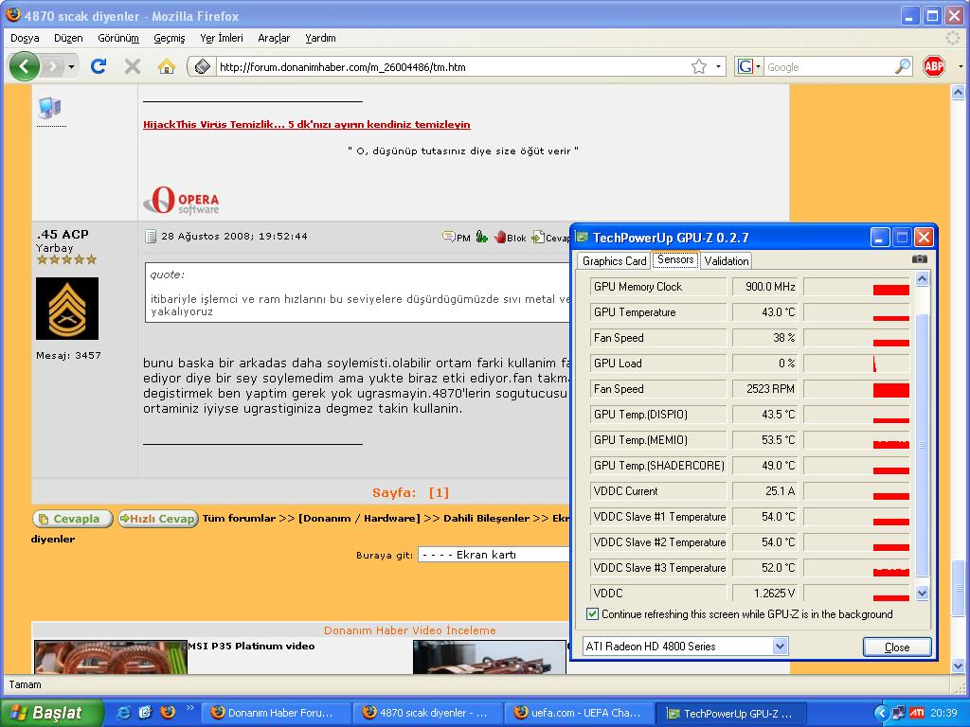Click the add friend icon beside PM
The width and height of the screenshot is (970, 727).
pyautogui.click(x=482, y=237)
